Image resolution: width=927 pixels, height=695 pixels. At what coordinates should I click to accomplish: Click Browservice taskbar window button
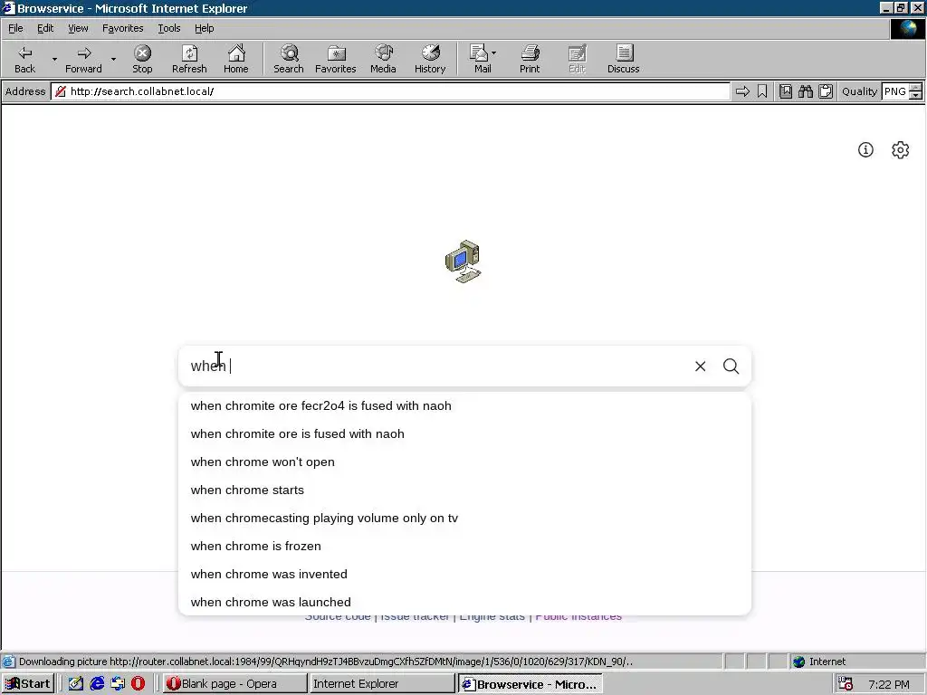pos(530,684)
